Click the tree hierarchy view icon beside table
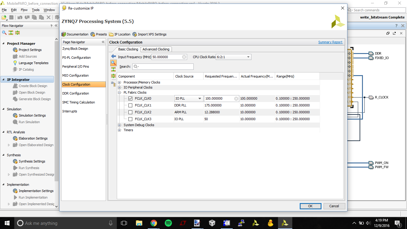The height and width of the screenshot is (229, 407). coord(113,84)
